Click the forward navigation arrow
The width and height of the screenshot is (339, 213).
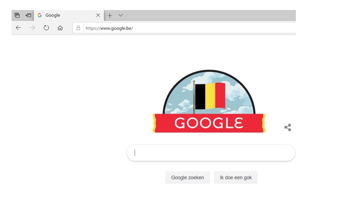tap(32, 27)
